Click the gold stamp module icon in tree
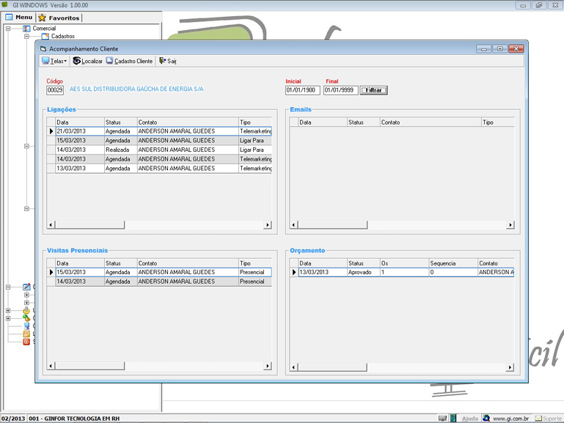The image size is (564, 423). coord(26,311)
